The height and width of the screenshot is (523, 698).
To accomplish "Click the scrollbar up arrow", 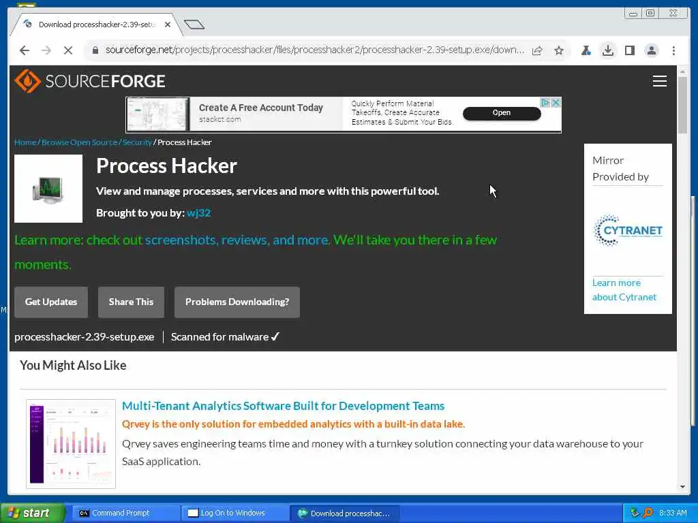I will tap(683, 71).
